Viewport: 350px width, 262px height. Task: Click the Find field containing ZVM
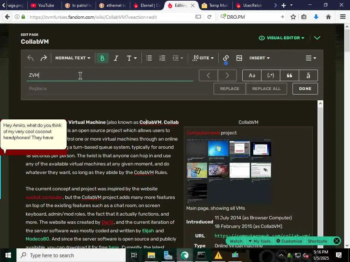[x=110, y=75]
